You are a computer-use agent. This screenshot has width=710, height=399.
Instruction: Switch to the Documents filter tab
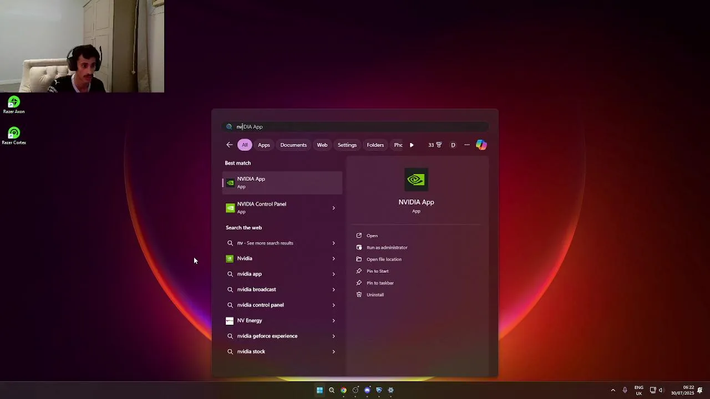[x=293, y=145]
